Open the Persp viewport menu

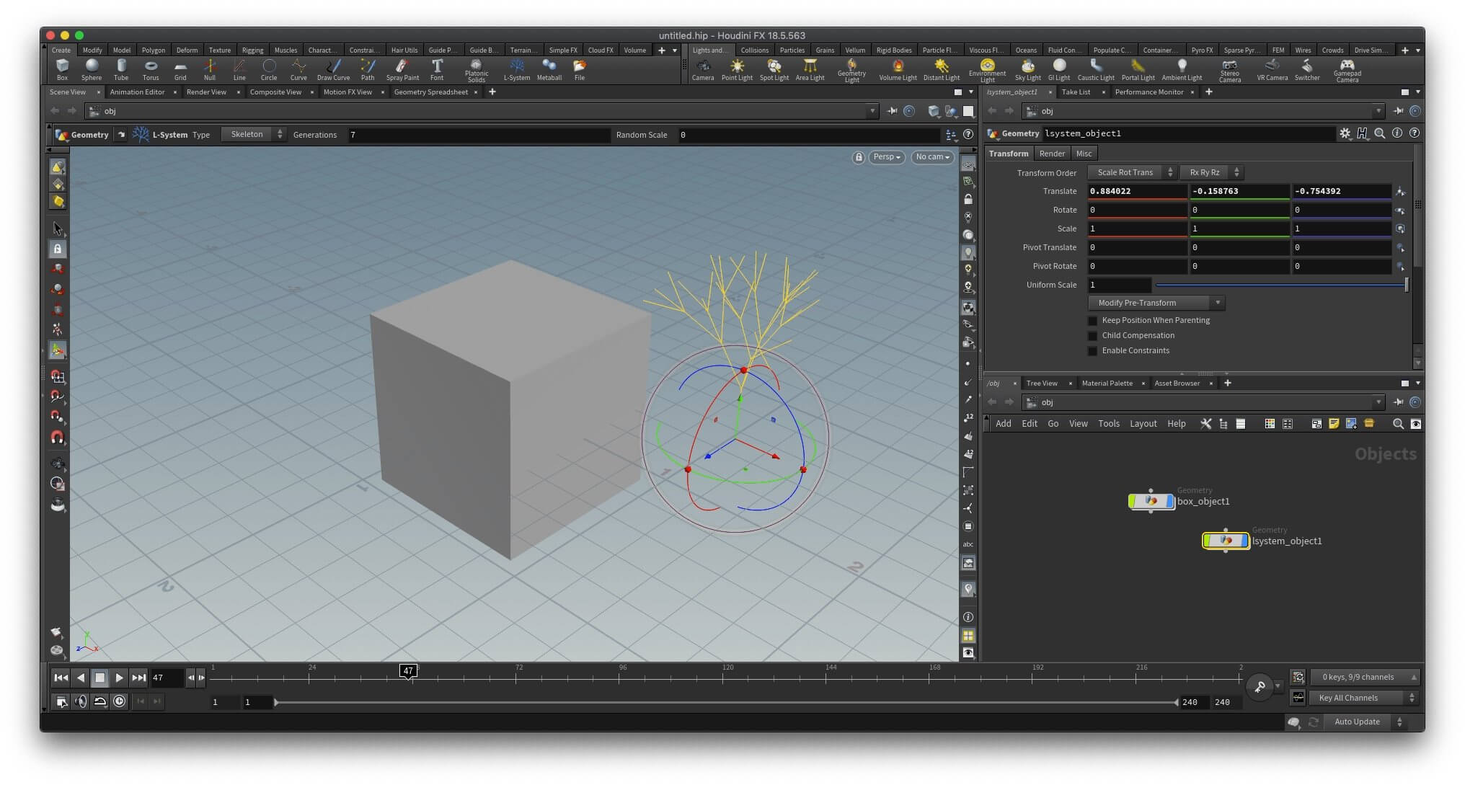(886, 157)
